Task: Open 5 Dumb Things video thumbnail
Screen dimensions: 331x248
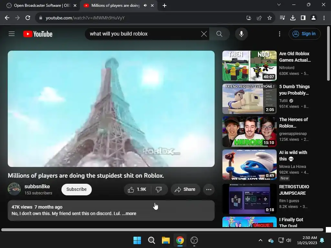Action: click(x=249, y=99)
